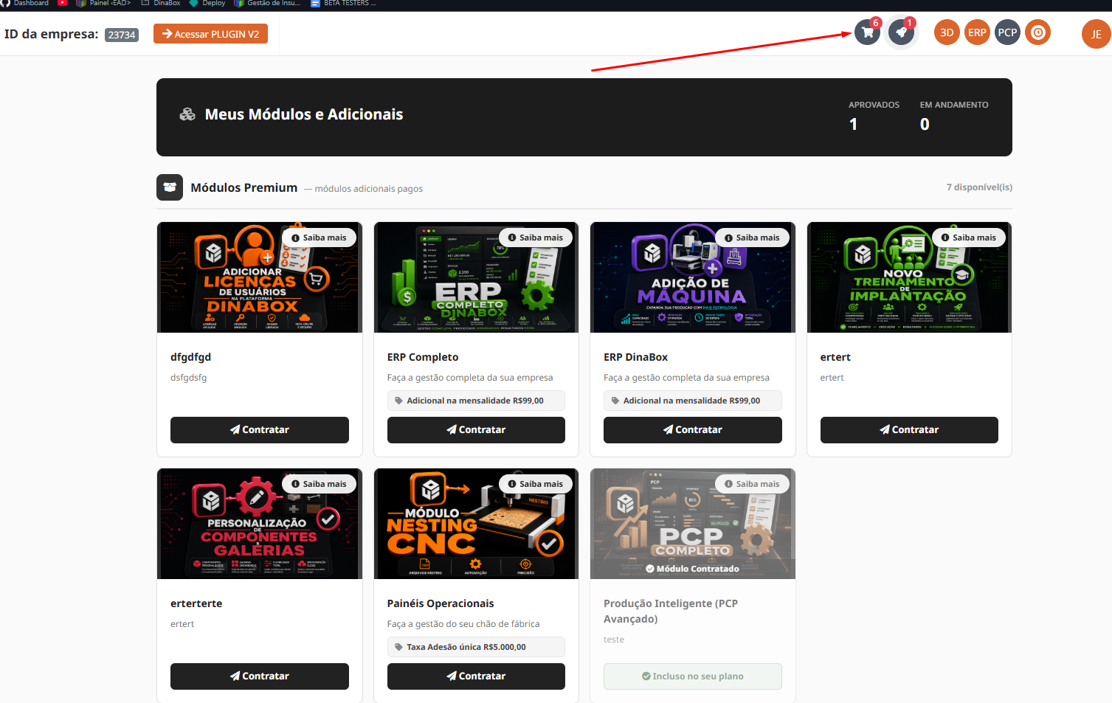Click the 7 disponível(is) count text
This screenshot has height=703, width=1112.
[979, 187]
